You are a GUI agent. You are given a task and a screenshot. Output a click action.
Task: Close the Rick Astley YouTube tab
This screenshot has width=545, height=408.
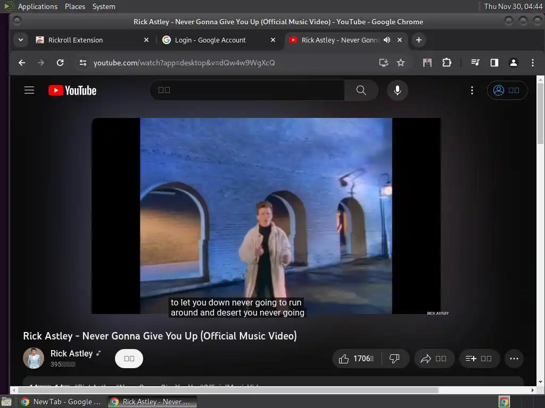[x=400, y=40]
